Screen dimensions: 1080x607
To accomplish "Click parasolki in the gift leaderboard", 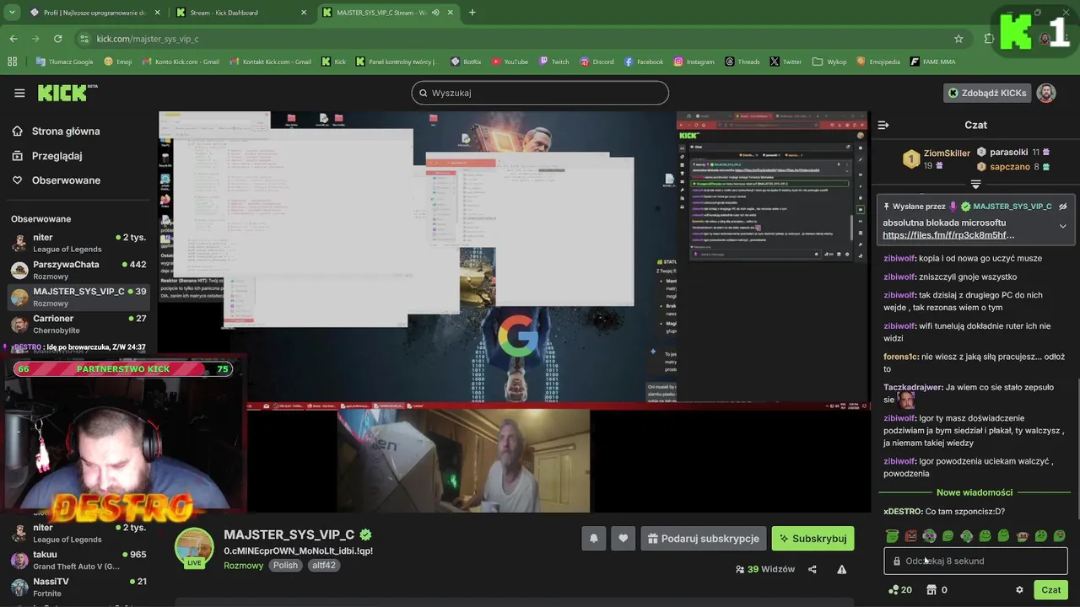I will pos(1008,153).
